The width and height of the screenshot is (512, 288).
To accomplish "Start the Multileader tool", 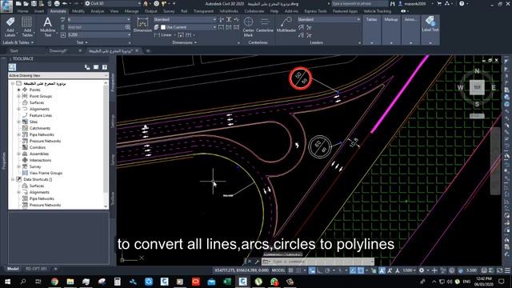I will pos(286,25).
